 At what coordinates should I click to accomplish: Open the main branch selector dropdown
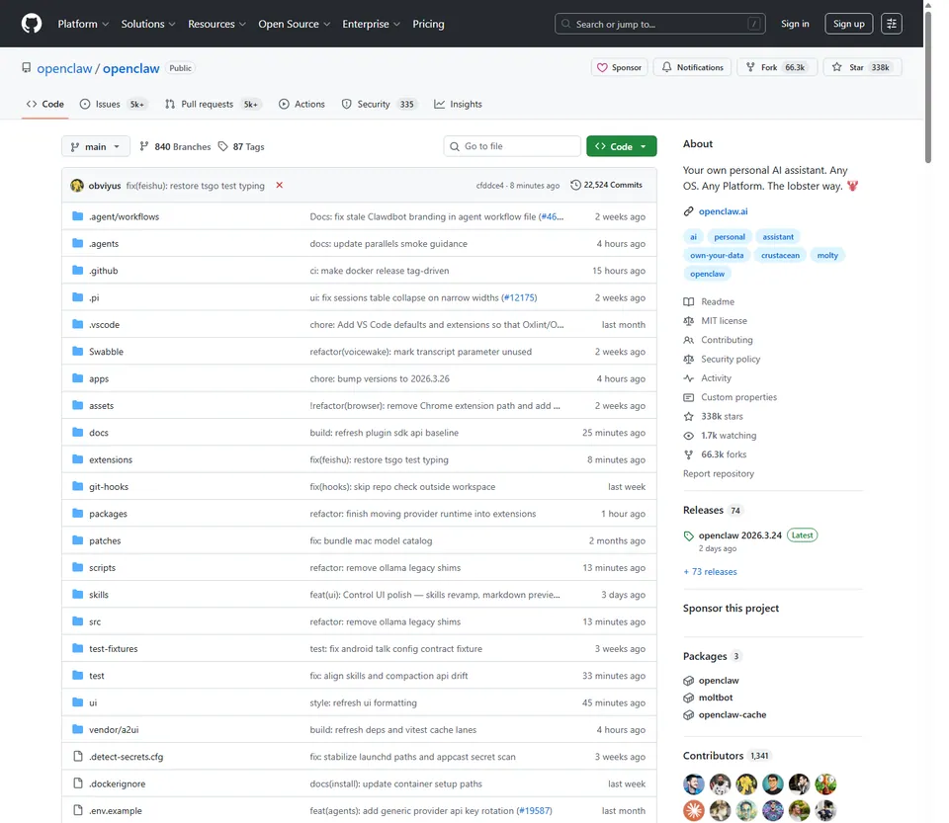point(96,146)
